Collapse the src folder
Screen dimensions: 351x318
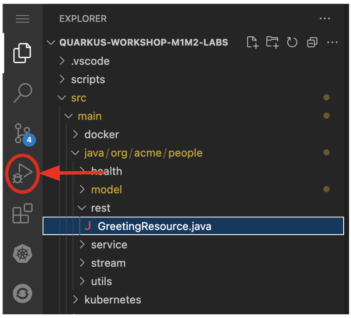tap(78, 98)
